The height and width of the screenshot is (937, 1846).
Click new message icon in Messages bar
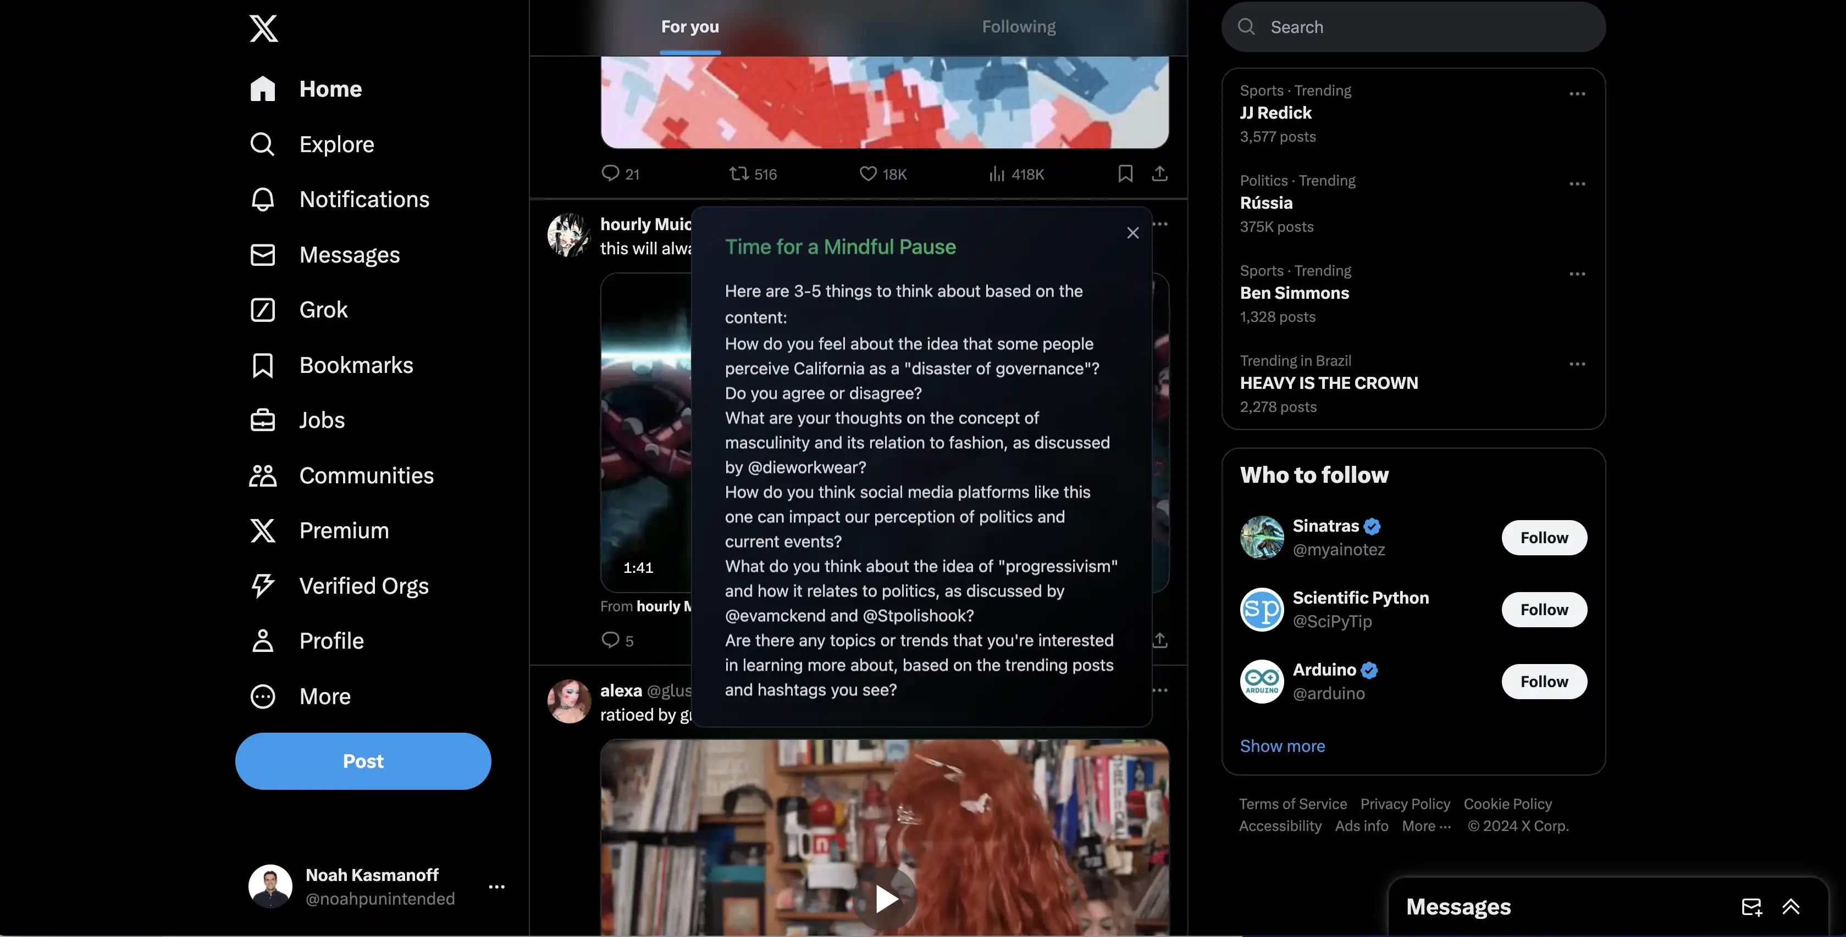[x=1751, y=907]
